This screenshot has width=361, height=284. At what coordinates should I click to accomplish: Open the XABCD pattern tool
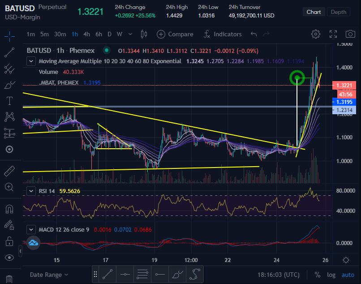tap(9, 117)
